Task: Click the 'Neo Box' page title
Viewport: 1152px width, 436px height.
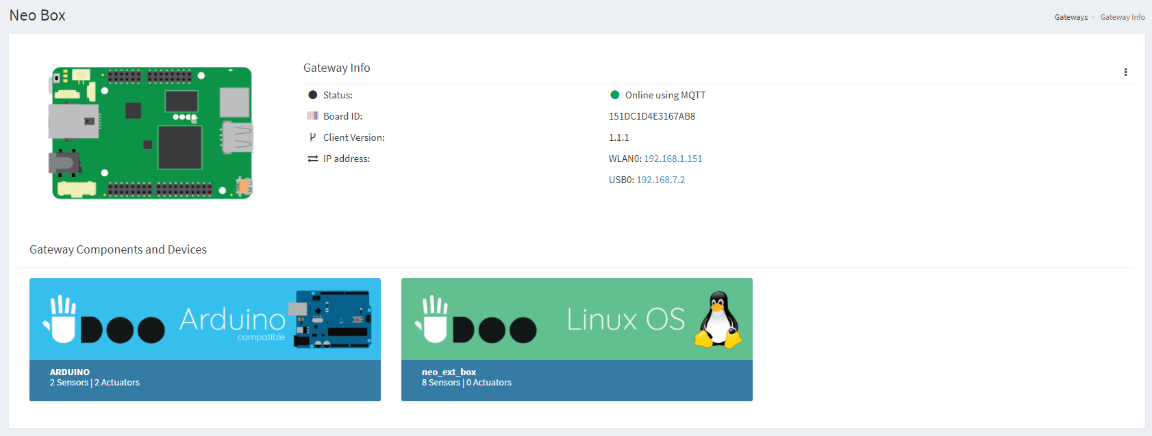Action: [x=38, y=15]
